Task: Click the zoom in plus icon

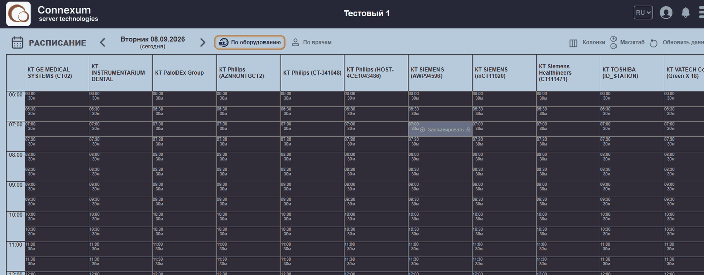Action: (613, 39)
